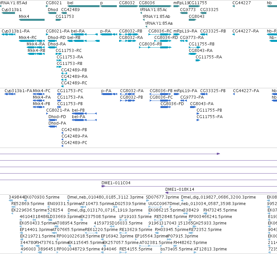The height and width of the screenshot is (254, 277).
Task: Click the CG9773 gene label
Action: tap(188, 10)
